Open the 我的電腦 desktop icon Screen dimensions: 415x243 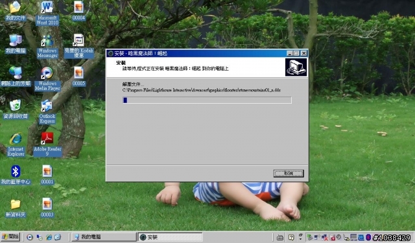[16, 43]
